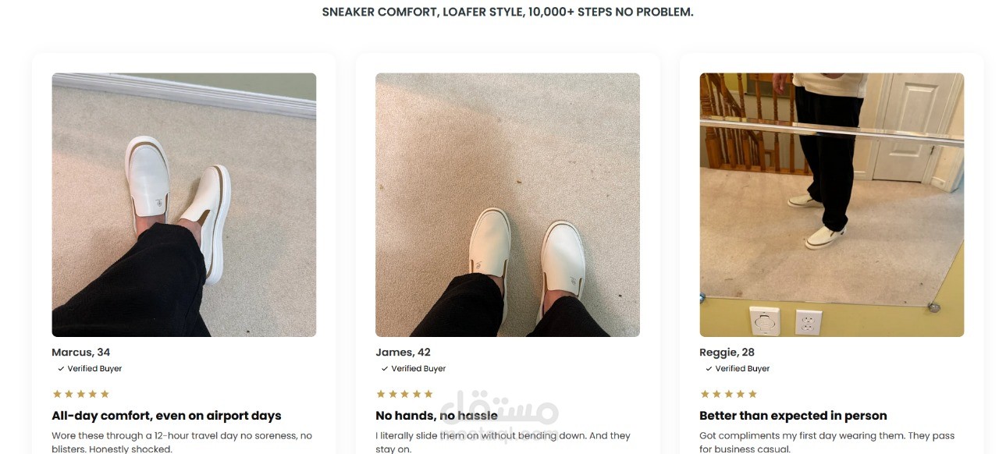Viewport: 999px width, 454px height.
Task: Click the checkmark icon beside James's Verified Buyer
Action: pos(385,369)
